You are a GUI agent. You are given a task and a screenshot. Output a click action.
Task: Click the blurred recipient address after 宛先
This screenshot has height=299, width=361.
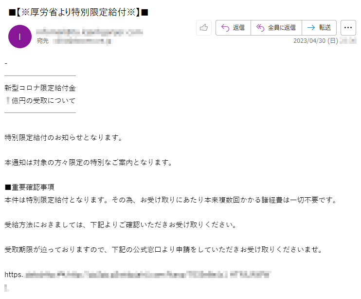[x=82, y=41]
